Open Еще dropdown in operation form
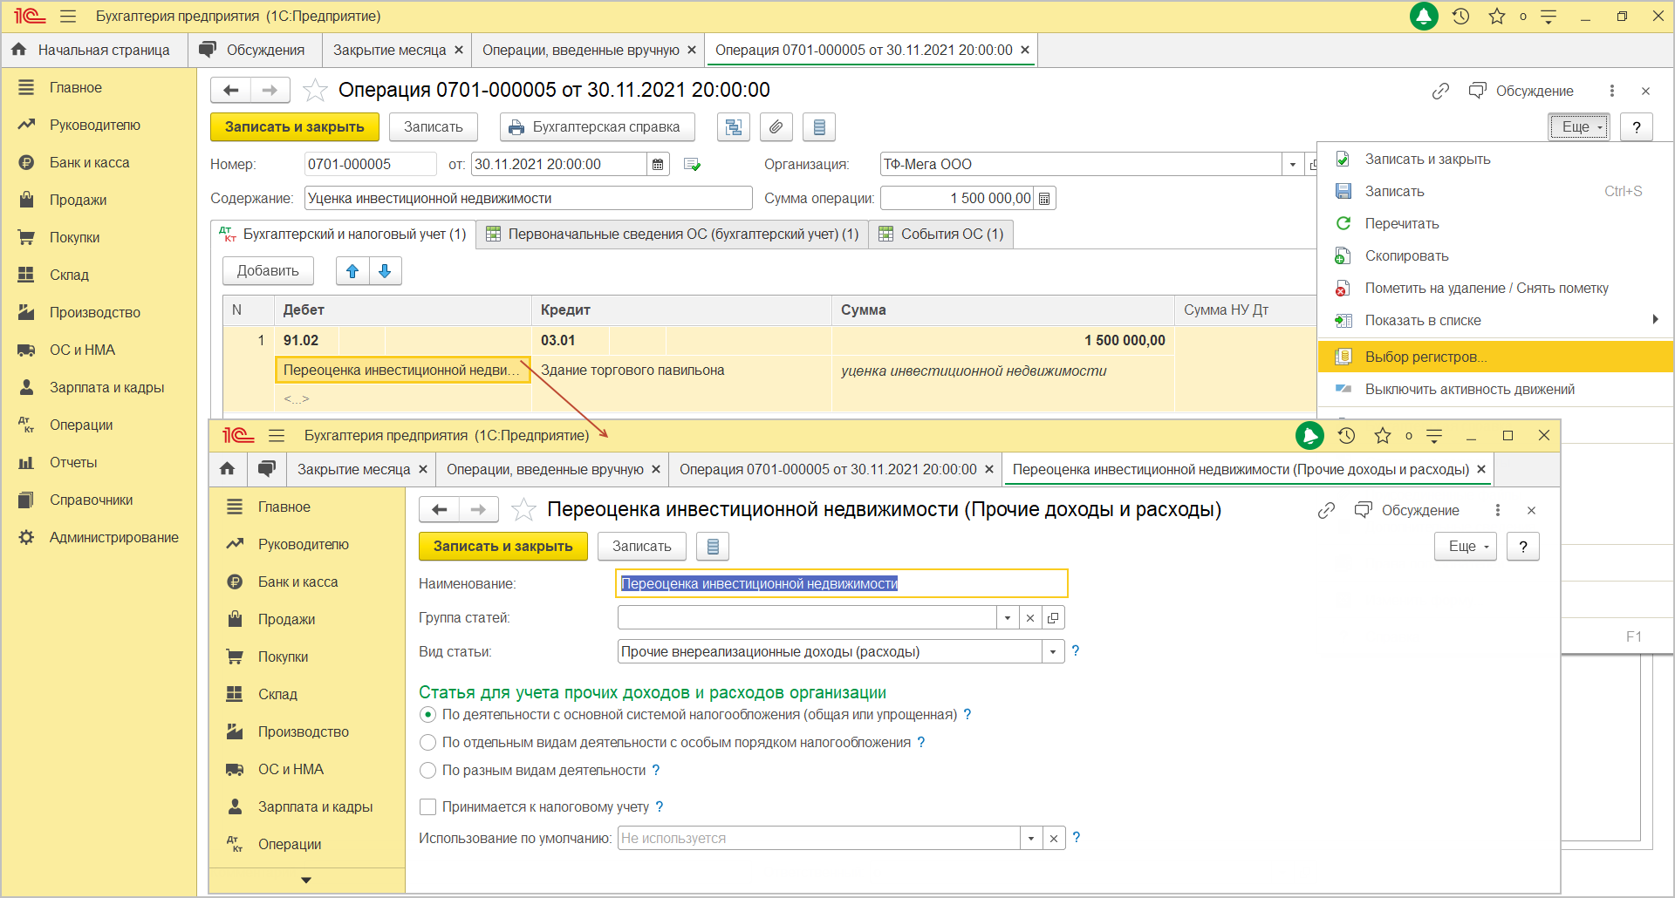The height and width of the screenshot is (898, 1675). click(1580, 127)
